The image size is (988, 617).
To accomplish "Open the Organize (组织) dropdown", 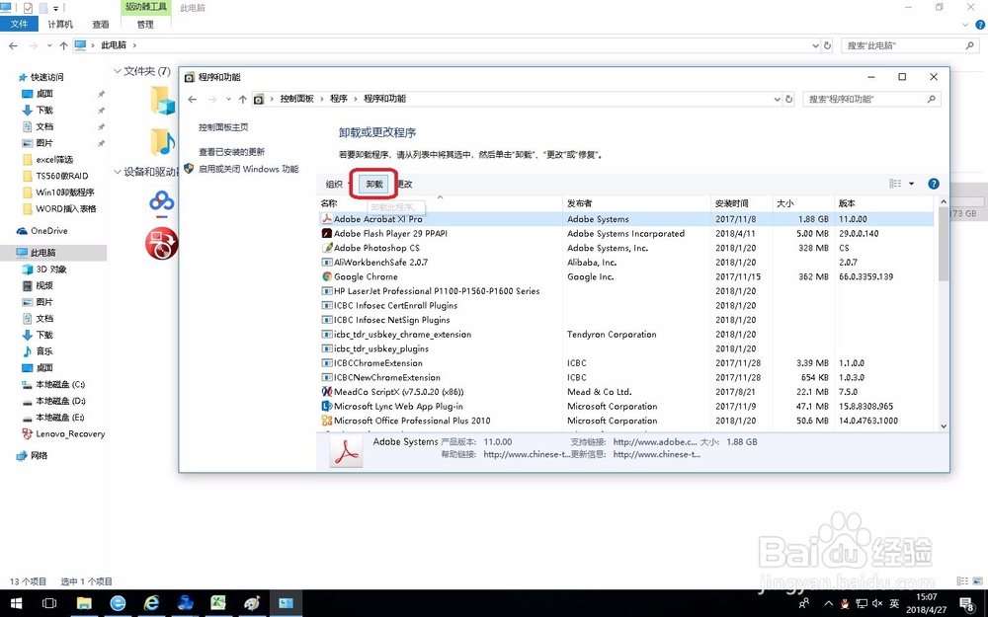I will (337, 184).
